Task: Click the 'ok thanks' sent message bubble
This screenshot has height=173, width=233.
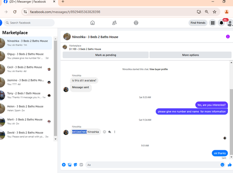Action: coord(219,153)
